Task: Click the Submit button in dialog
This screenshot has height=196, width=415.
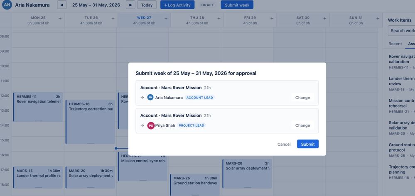Action: click(307, 144)
